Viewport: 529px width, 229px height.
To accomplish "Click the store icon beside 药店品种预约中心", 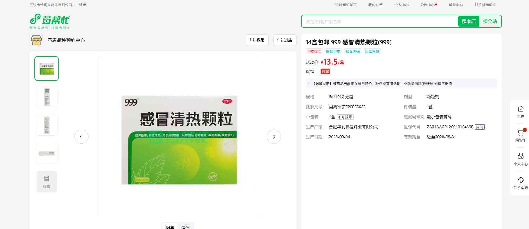I will [36, 40].
